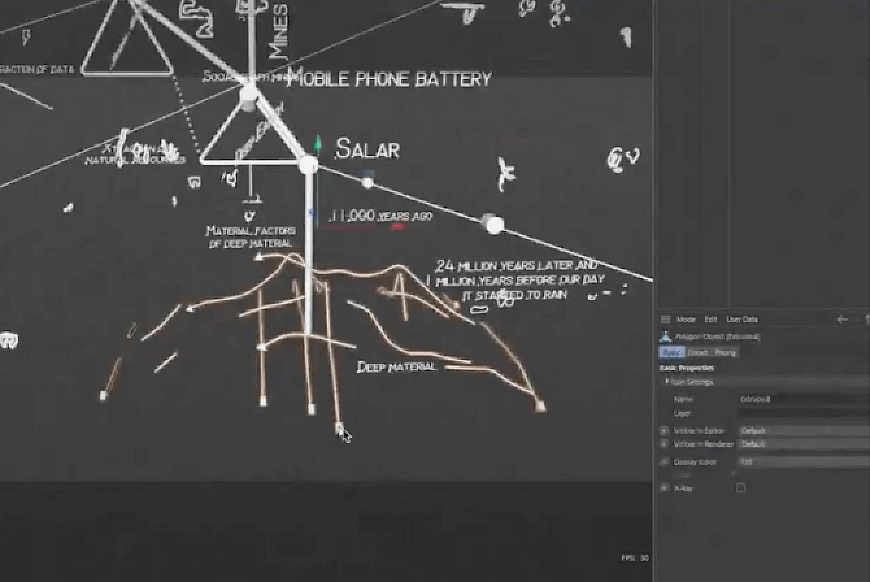Open the User Data menu
The height and width of the screenshot is (582, 870).
(x=742, y=319)
